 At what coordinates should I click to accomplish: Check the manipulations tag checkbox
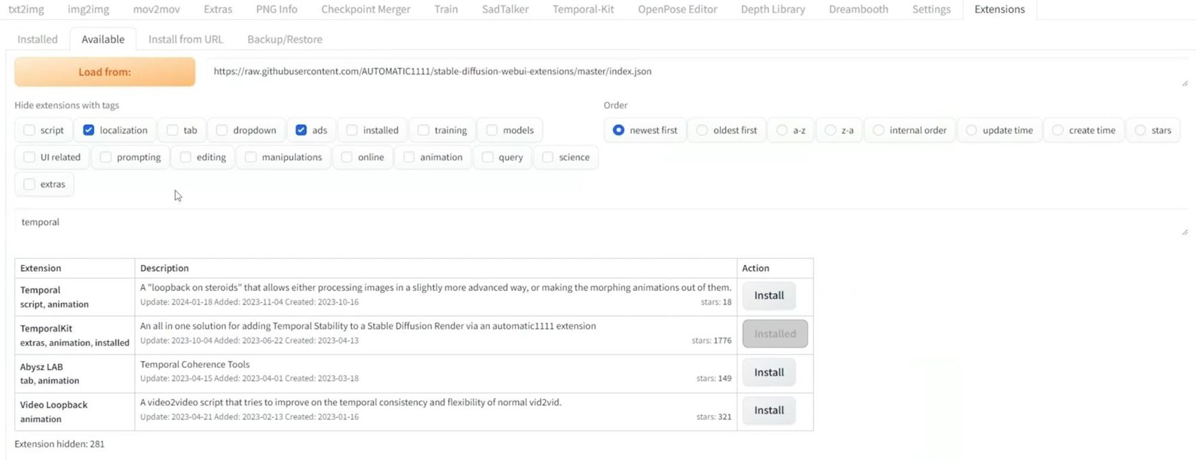point(251,157)
